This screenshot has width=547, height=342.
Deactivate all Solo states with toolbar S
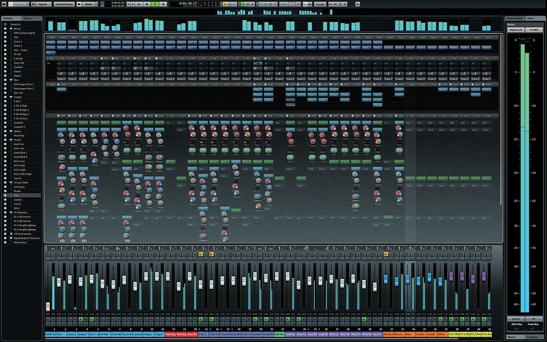[230, 4]
